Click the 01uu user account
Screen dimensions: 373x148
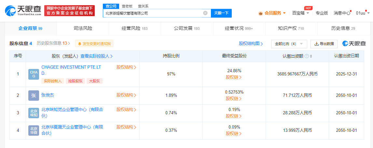click(360, 13)
